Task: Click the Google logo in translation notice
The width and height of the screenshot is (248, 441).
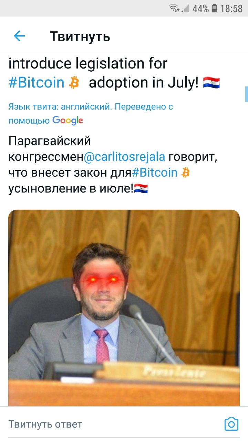Action: (x=68, y=120)
